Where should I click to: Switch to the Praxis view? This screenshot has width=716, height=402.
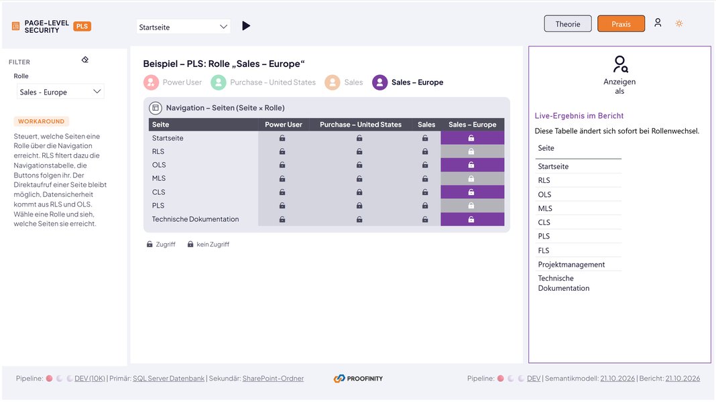(621, 23)
